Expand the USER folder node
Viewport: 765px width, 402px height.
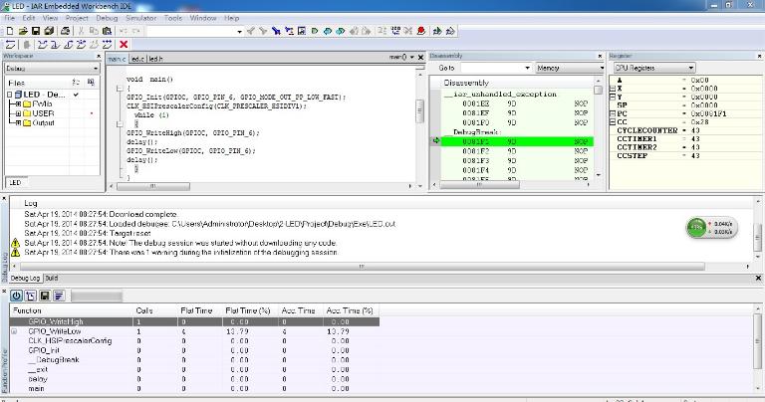[x=18, y=113]
